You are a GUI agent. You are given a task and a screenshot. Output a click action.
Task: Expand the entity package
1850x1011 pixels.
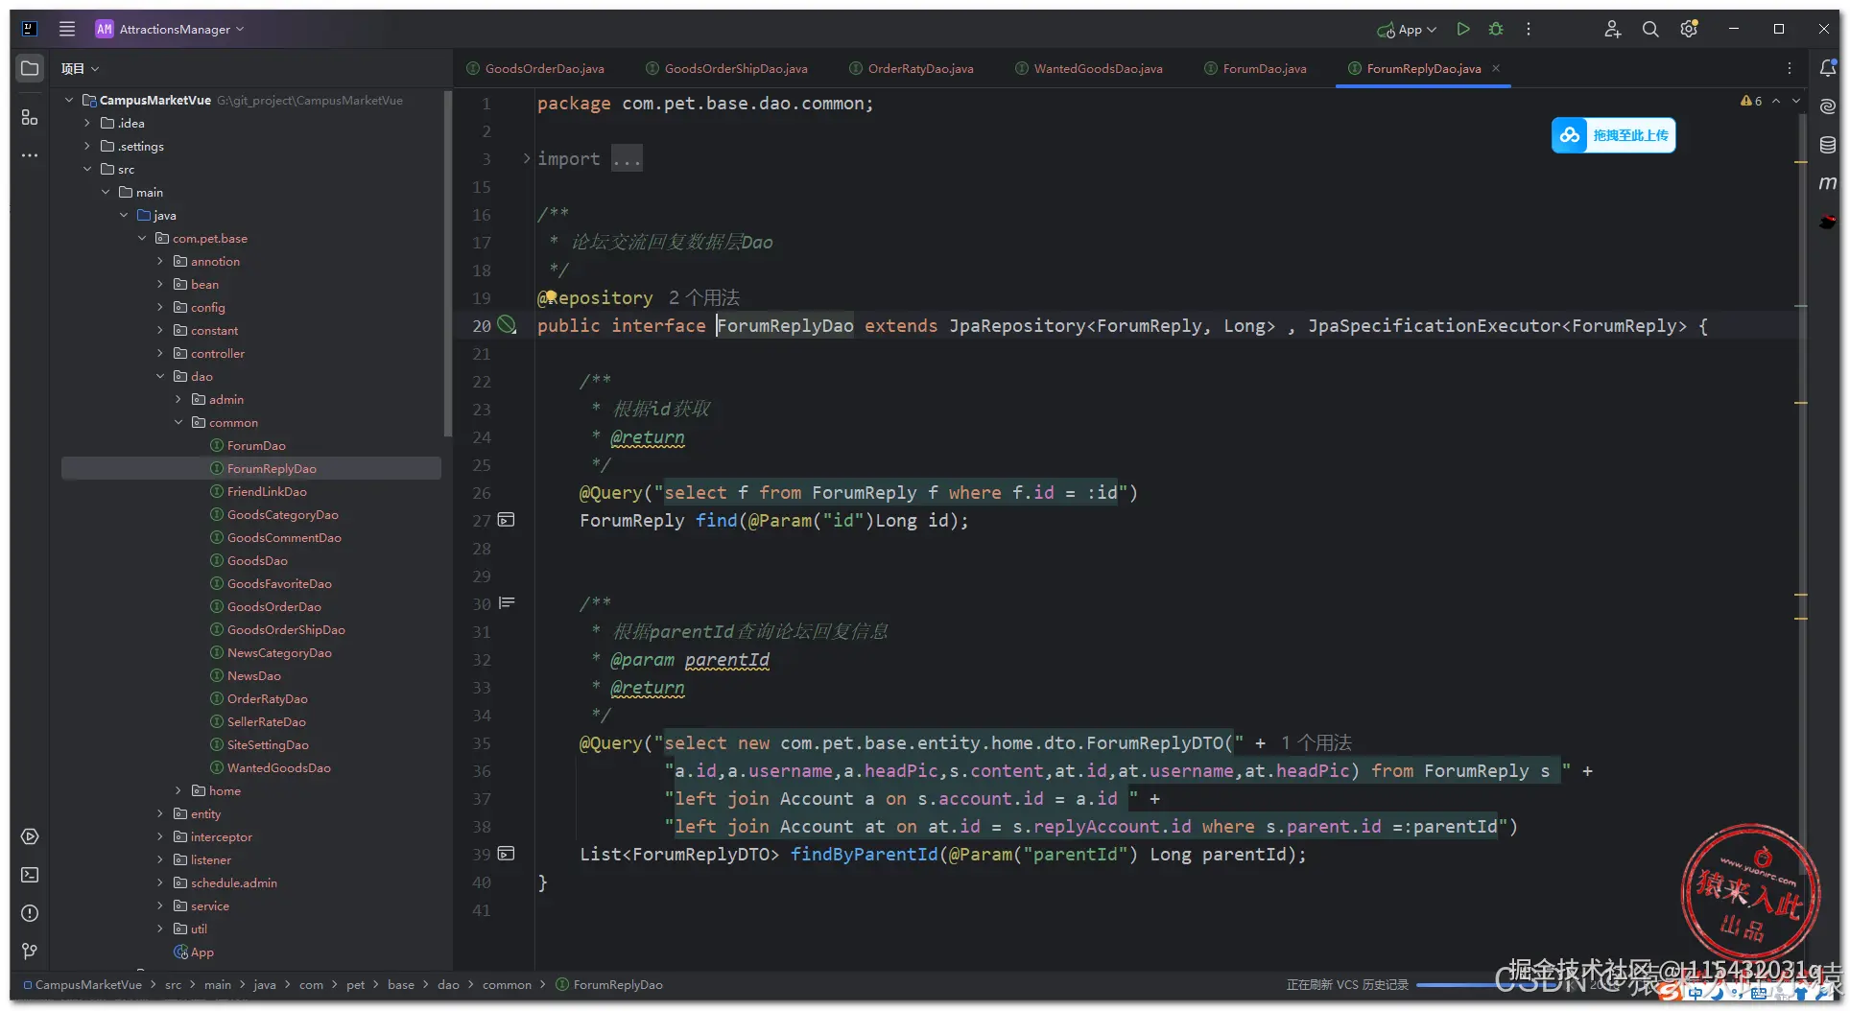tap(160, 813)
